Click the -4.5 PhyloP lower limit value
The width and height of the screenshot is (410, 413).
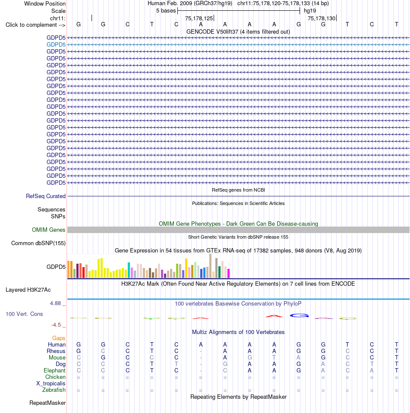point(56,325)
